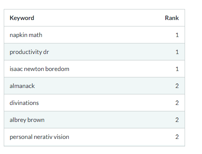The image size is (202, 154).
Task: Click the Rank column header
Action: [172, 18]
